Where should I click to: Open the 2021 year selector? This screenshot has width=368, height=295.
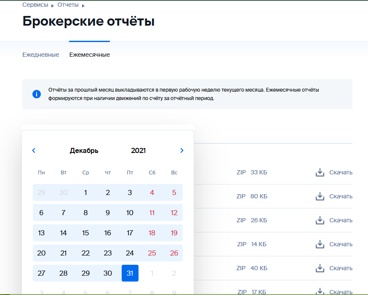click(139, 150)
